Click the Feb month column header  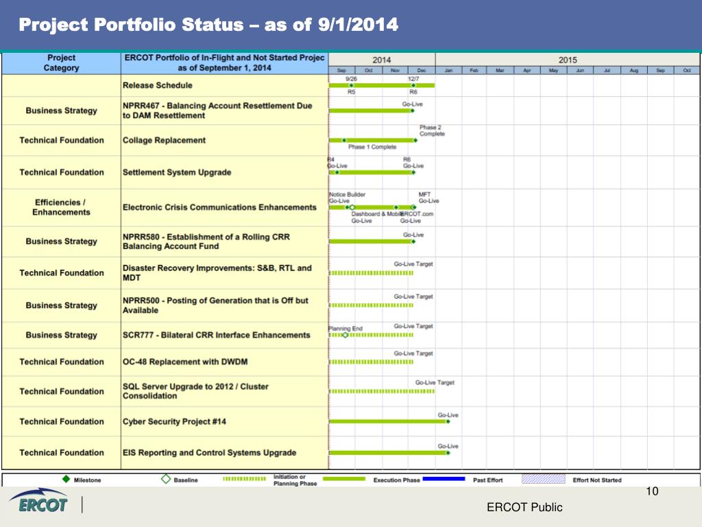click(474, 71)
